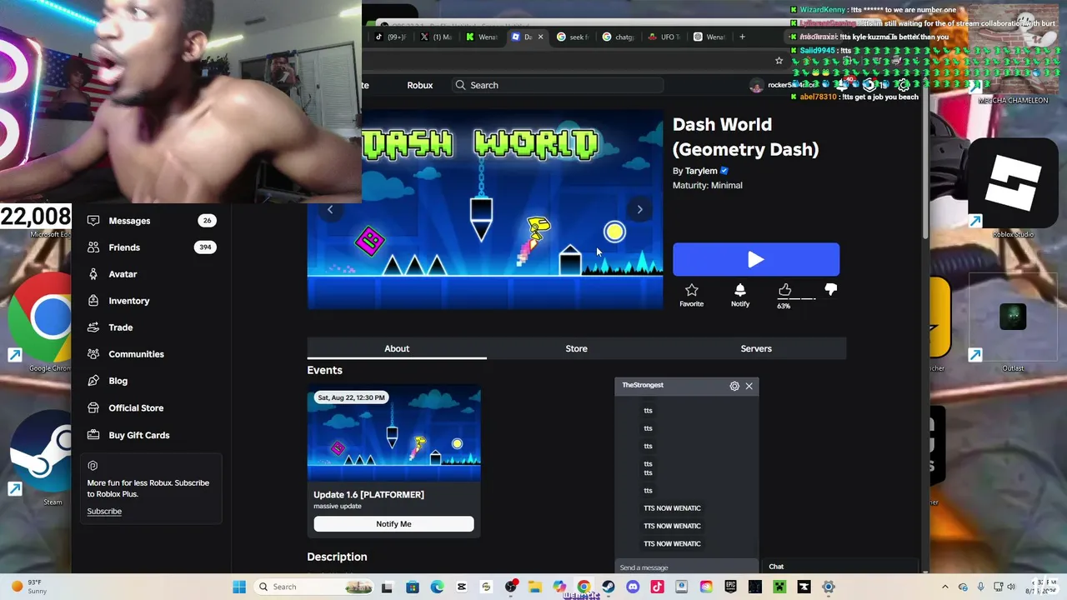Open the Robux header link
The height and width of the screenshot is (600, 1067).
[x=420, y=85]
